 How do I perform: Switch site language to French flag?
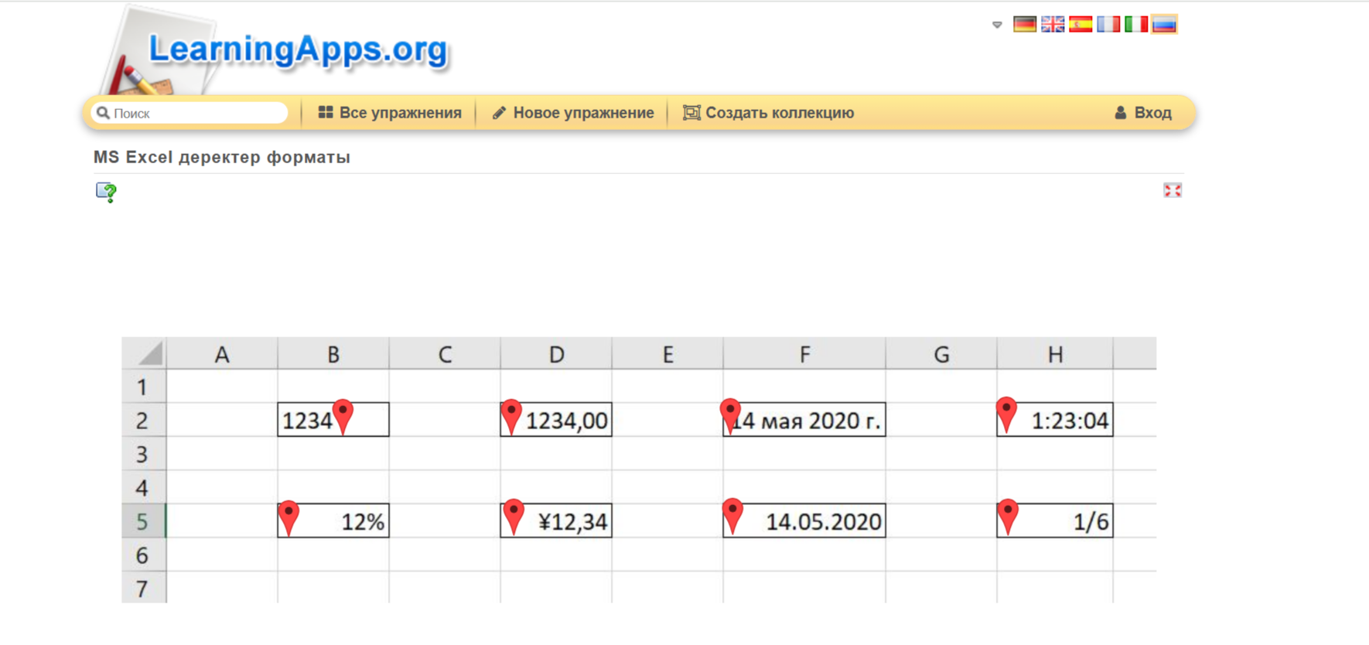(1108, 25)
